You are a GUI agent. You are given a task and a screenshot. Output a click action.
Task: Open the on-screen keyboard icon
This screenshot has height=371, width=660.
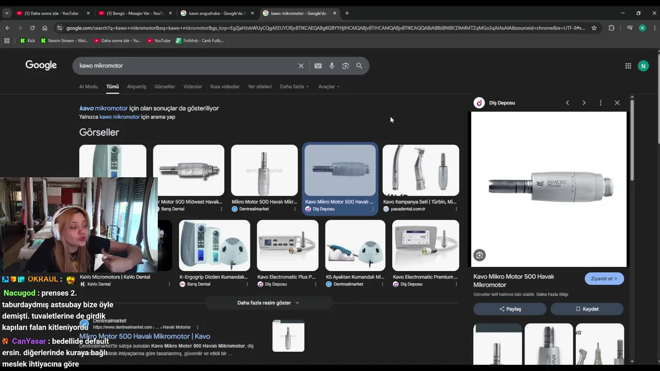point(318,66)
